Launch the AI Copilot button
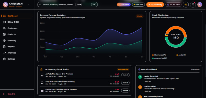 coord(124,5)
